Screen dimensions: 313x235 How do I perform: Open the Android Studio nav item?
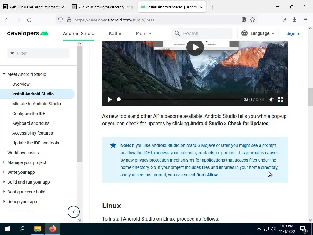pos(79,33)
